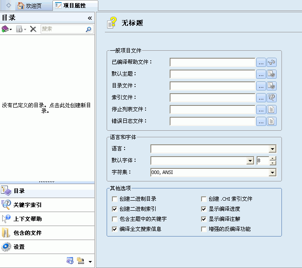Image resolution: width=302 pixels, height=268 pixels.
Task: Open the 上下文帮助 navigation pane
Action: tap(47, 219)
